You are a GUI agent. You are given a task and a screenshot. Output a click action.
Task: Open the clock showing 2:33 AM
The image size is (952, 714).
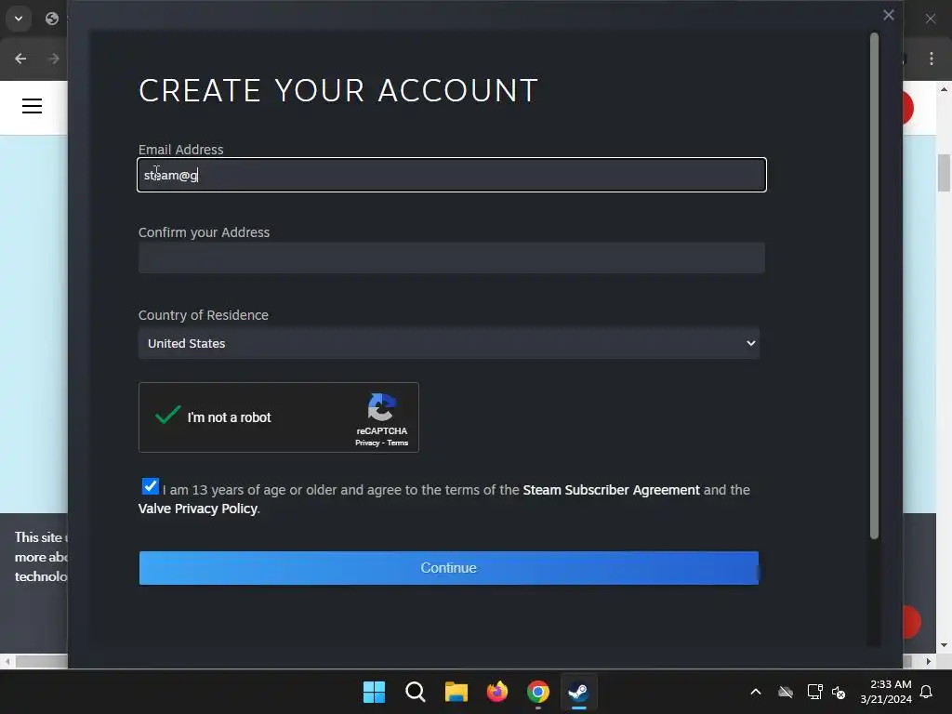coord(886,692)
